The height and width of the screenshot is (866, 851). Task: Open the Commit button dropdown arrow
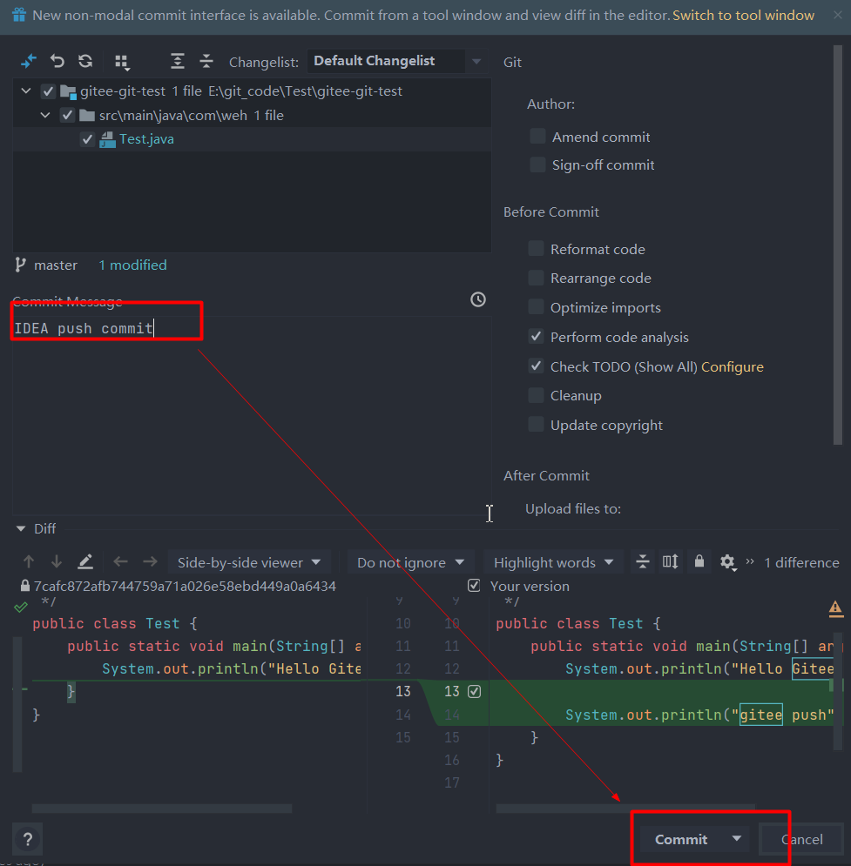pos(737,839)
